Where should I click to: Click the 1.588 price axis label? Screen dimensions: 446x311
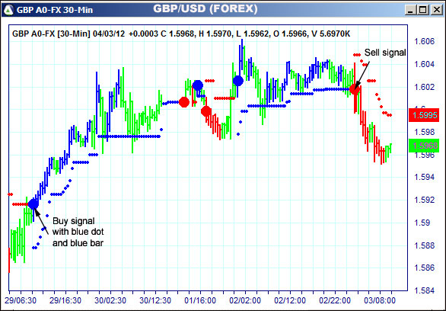[x=425, y=245]
